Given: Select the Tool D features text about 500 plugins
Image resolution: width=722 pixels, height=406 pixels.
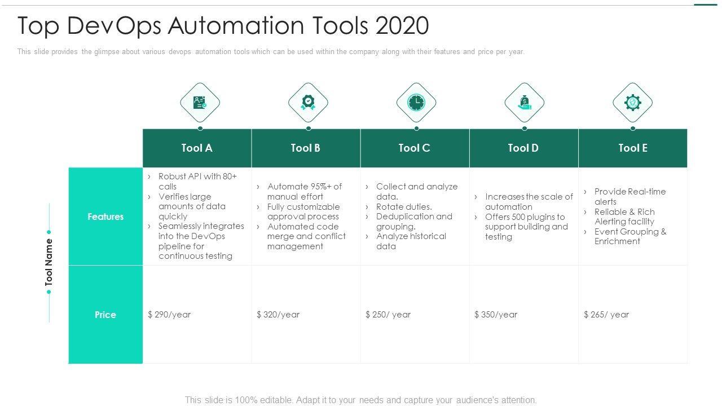Looking at the screenshot, I should (526, 227).
